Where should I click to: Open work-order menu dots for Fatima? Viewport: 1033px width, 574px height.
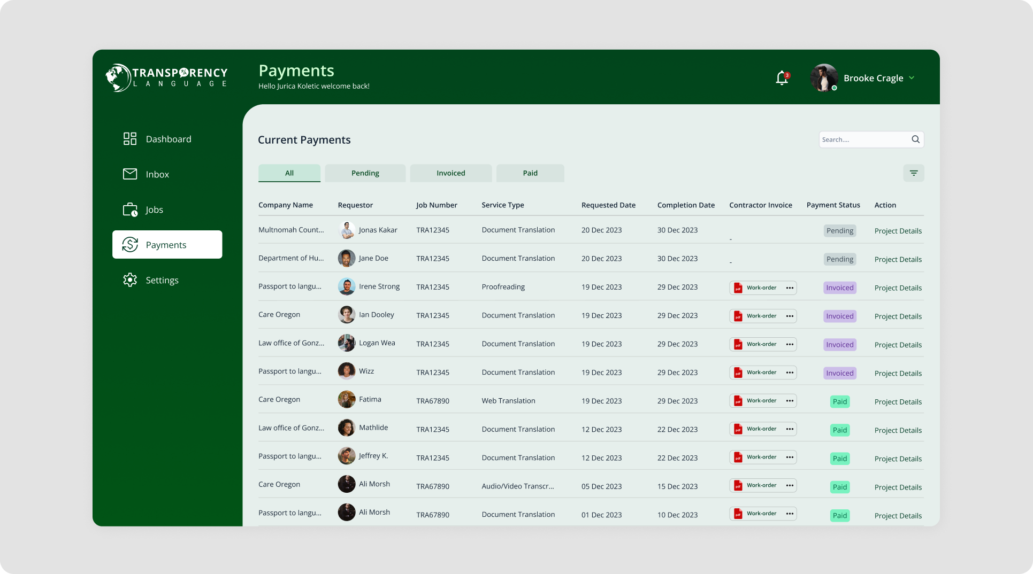tap(790, 401)
